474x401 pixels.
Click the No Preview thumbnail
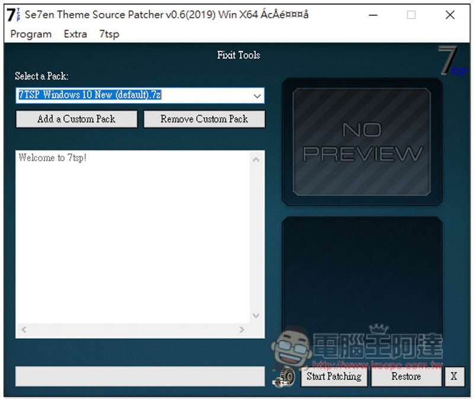coord(361,142)
